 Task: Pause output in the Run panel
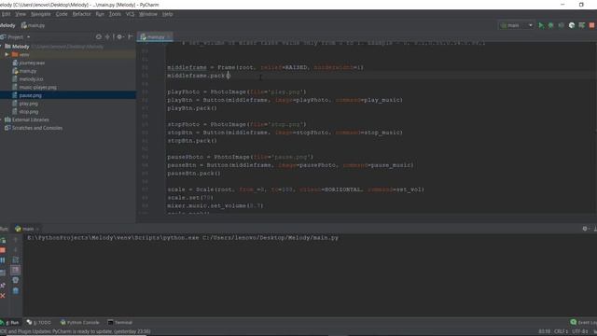point(3,260)
